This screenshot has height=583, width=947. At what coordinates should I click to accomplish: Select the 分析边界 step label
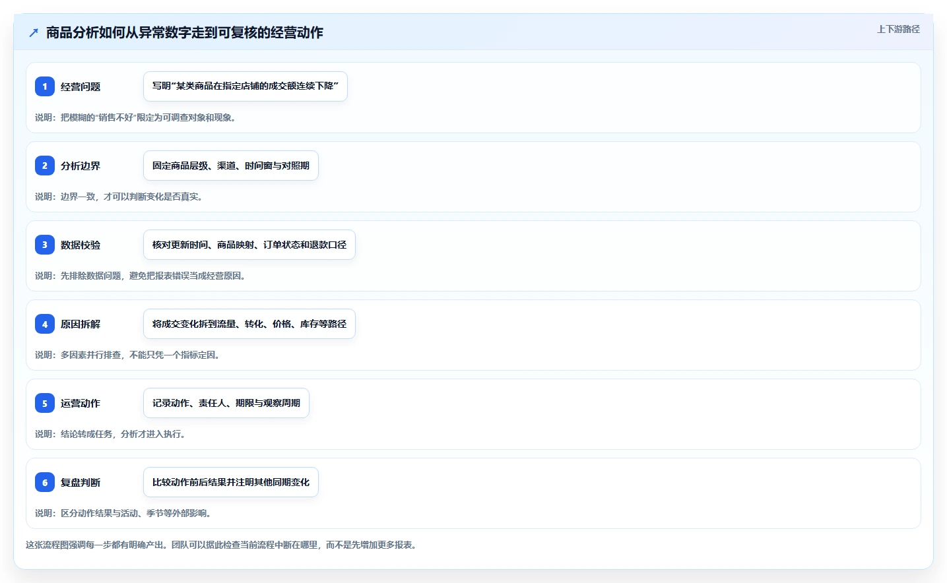tap(81, 166)
